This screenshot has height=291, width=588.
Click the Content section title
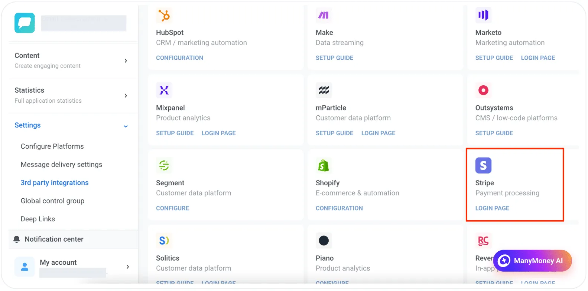(27, 56)
